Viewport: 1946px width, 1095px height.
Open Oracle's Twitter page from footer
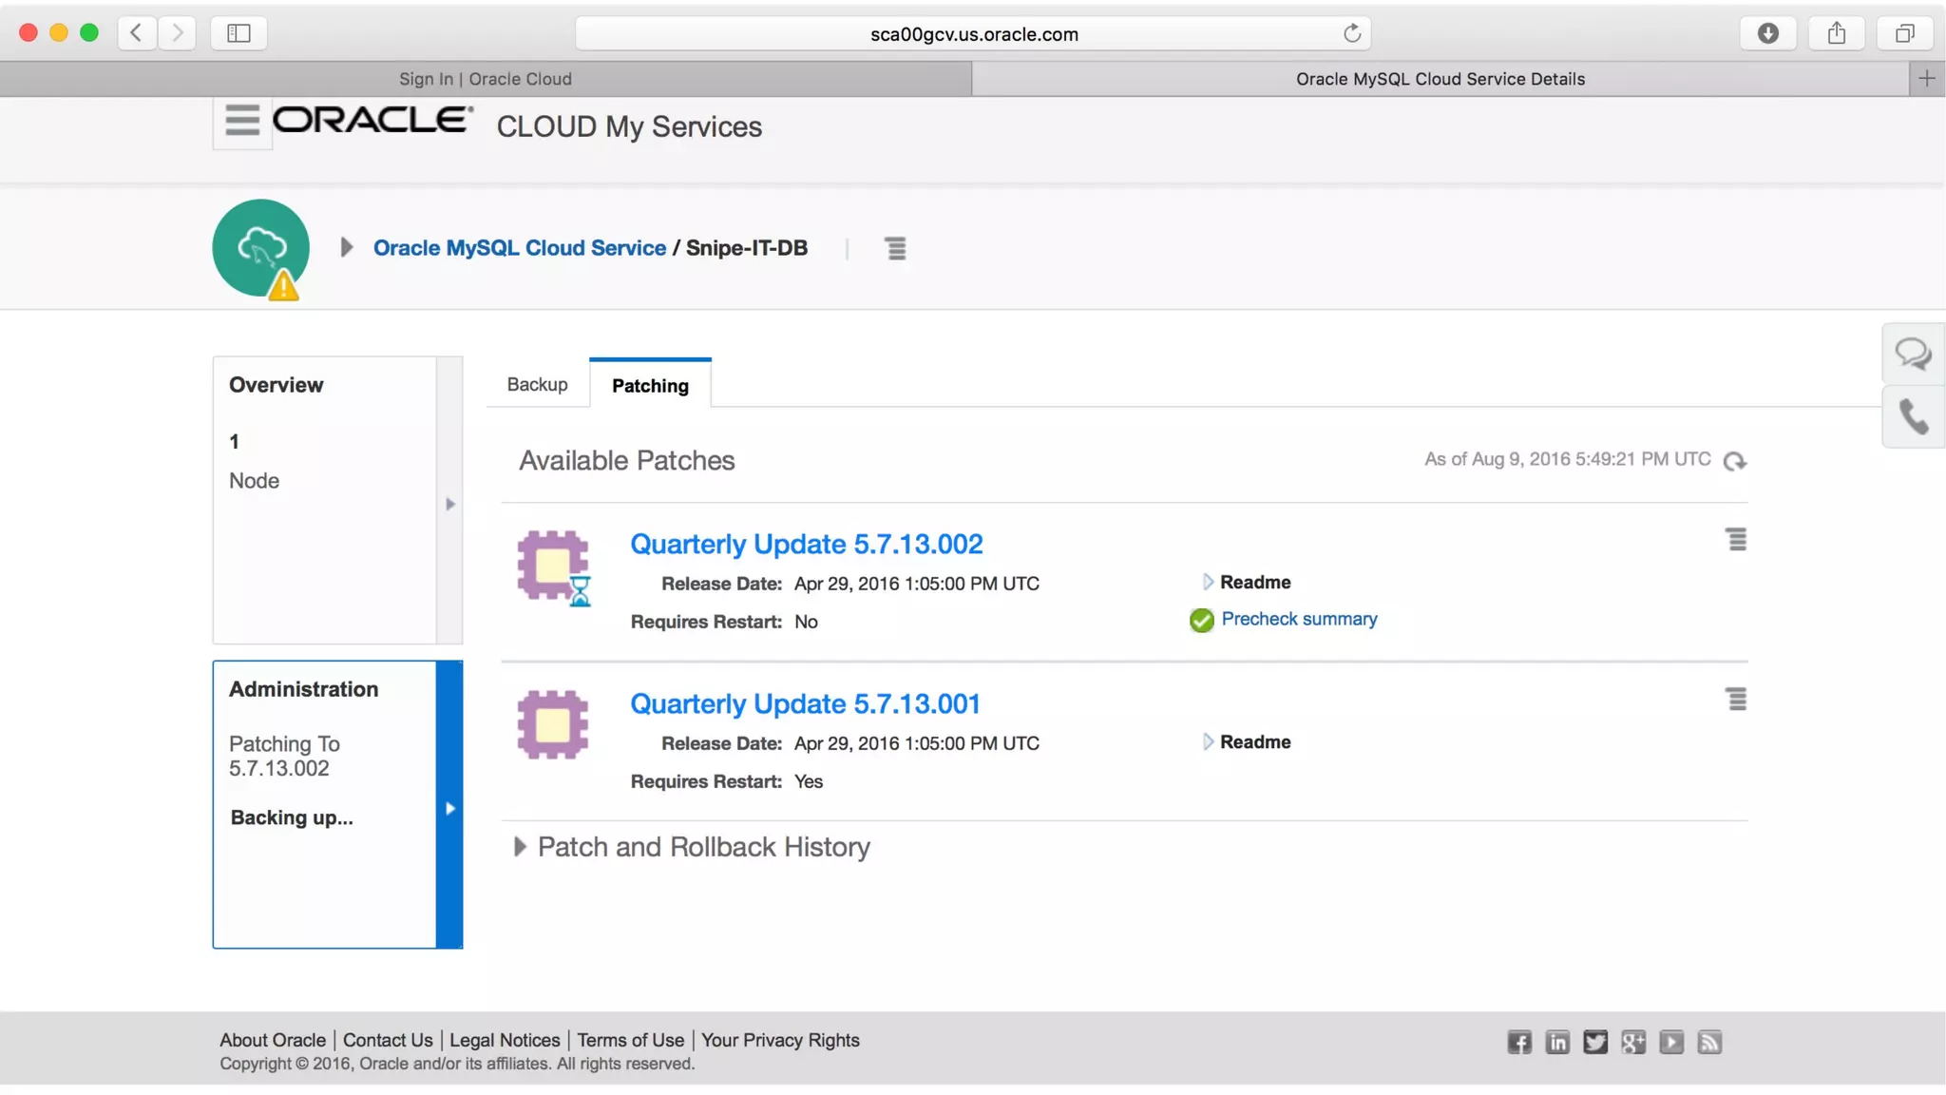tap(1594, 1042)
